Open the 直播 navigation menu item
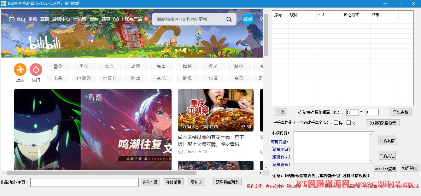The image size is (421, 196). [45, 19]
